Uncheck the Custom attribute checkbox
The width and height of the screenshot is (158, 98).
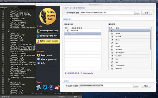tap(112, 56)
